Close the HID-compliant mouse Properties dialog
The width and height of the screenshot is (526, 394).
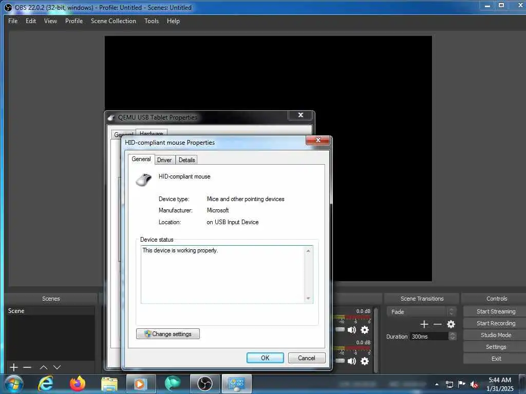[318, 140]
